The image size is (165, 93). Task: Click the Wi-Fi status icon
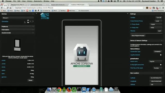pos(118,1)
